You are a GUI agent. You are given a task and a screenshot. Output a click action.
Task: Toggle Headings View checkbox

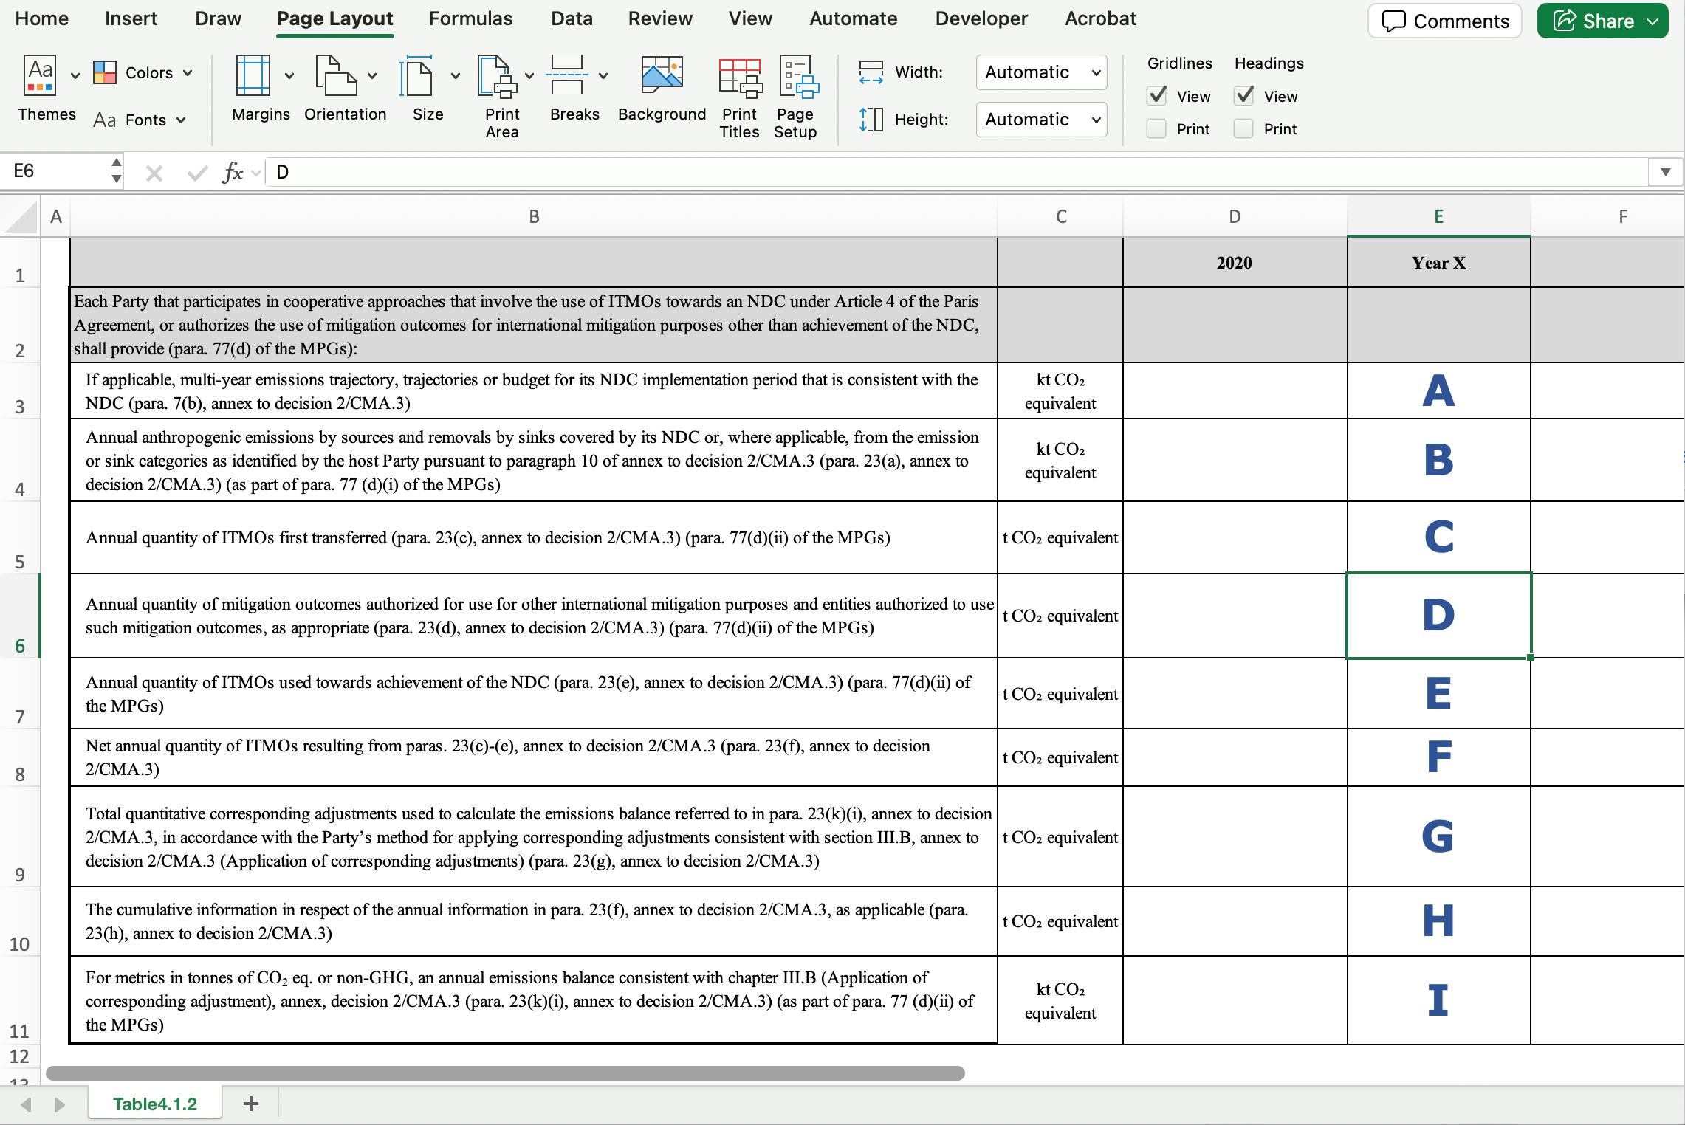(x=1244, y=95)
